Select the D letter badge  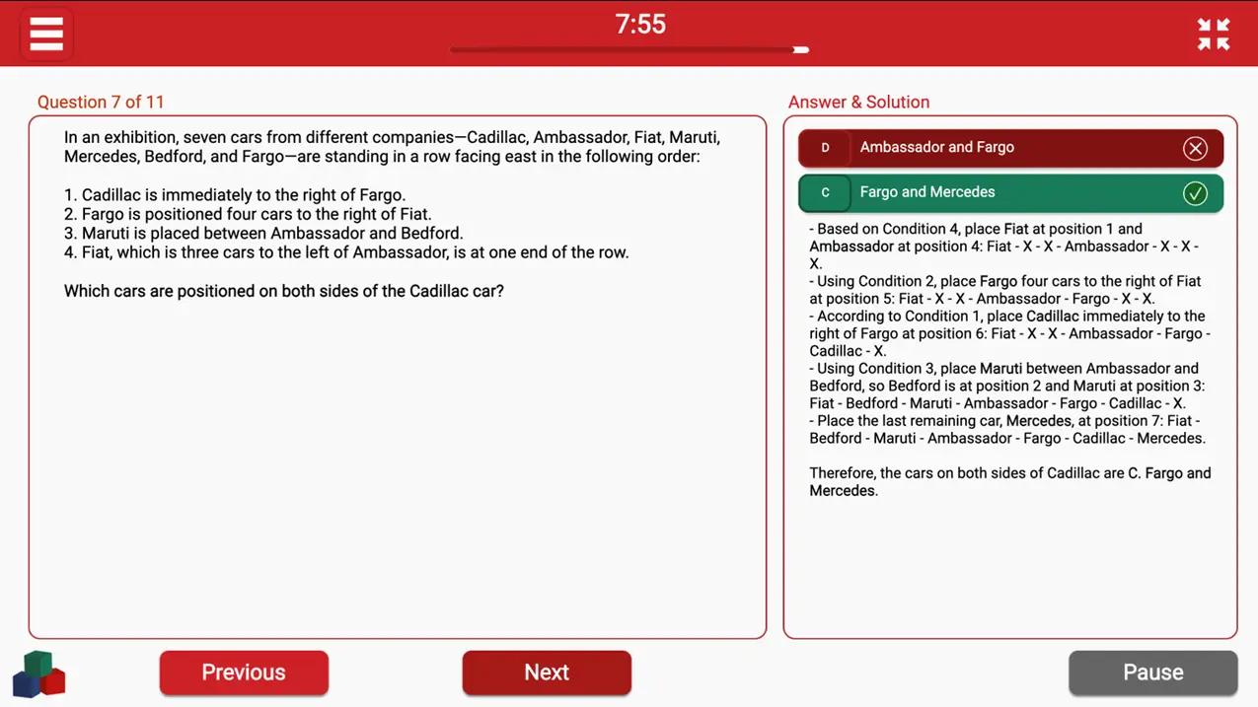(x=825, y=148)
